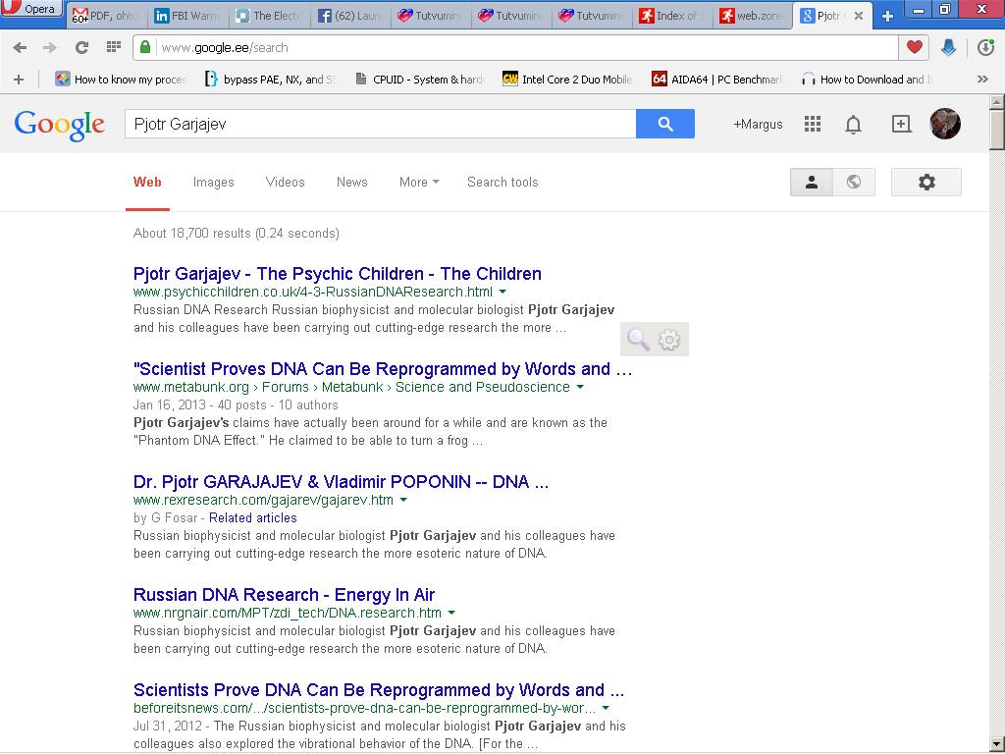Image resolution: width=1005 pixels, height=754 pixels.
Task: Close the active Pjotr tab
Action: (x=859, y=16)
